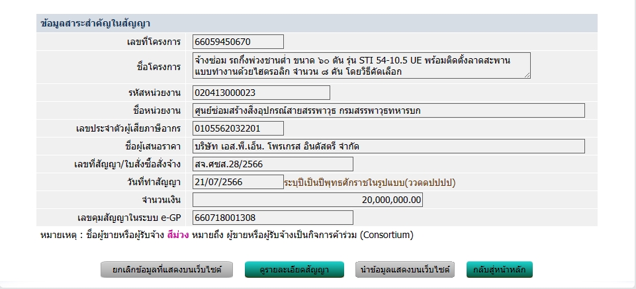Select the รหัสหน่วยงาน agency code field
Image resolution: width=636 pixels, height=289 pixels.
[x=261, y=93]
